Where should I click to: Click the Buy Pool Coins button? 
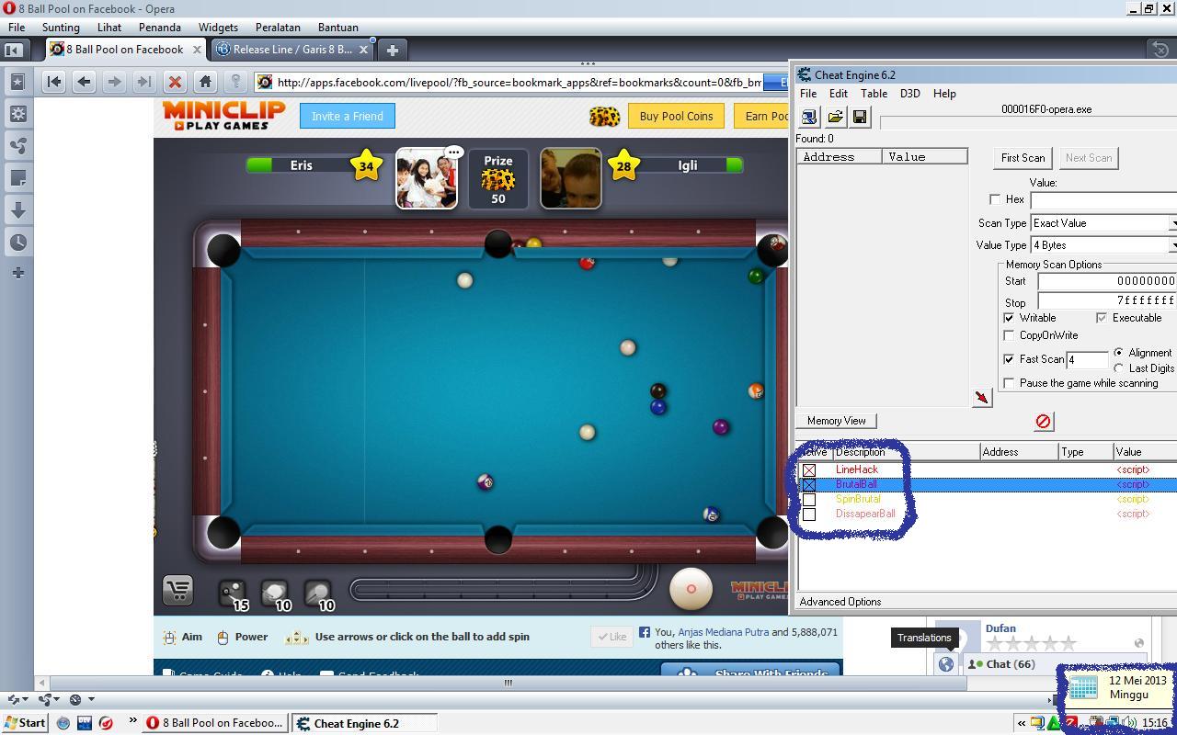(676, 116)
